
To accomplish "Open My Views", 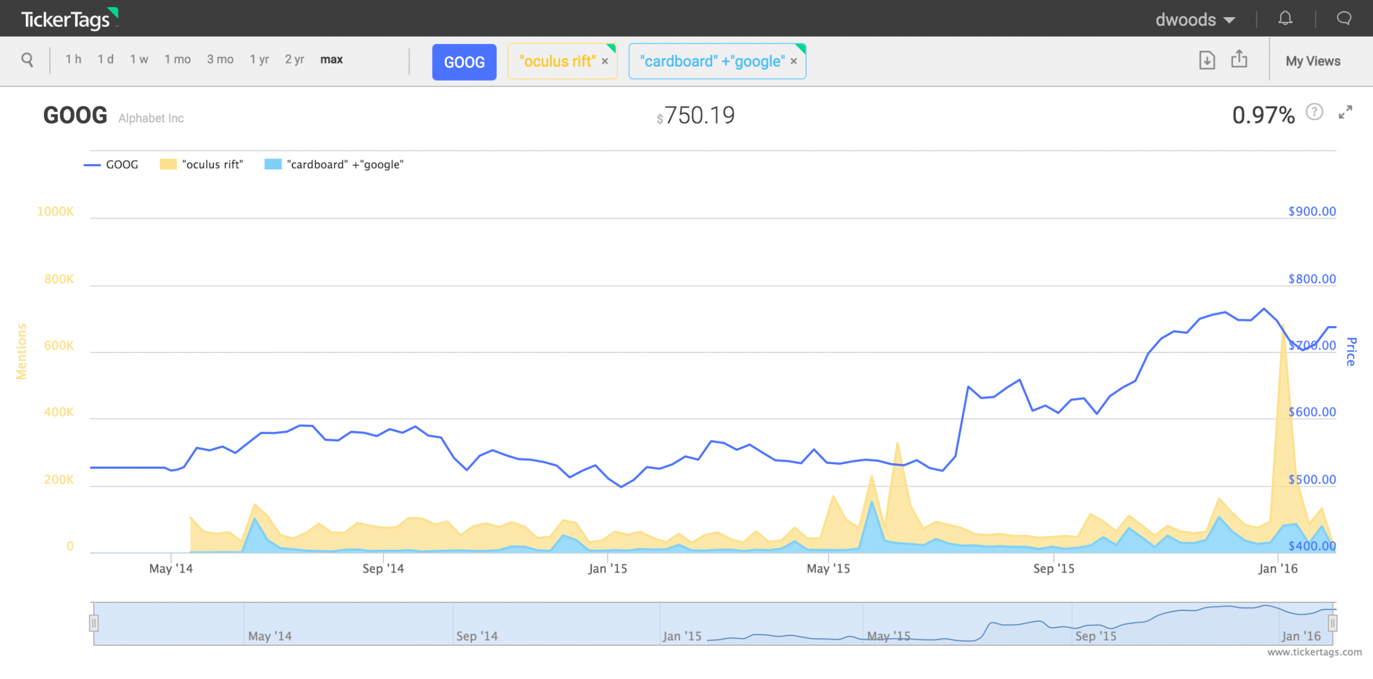I will [1313, 61].
